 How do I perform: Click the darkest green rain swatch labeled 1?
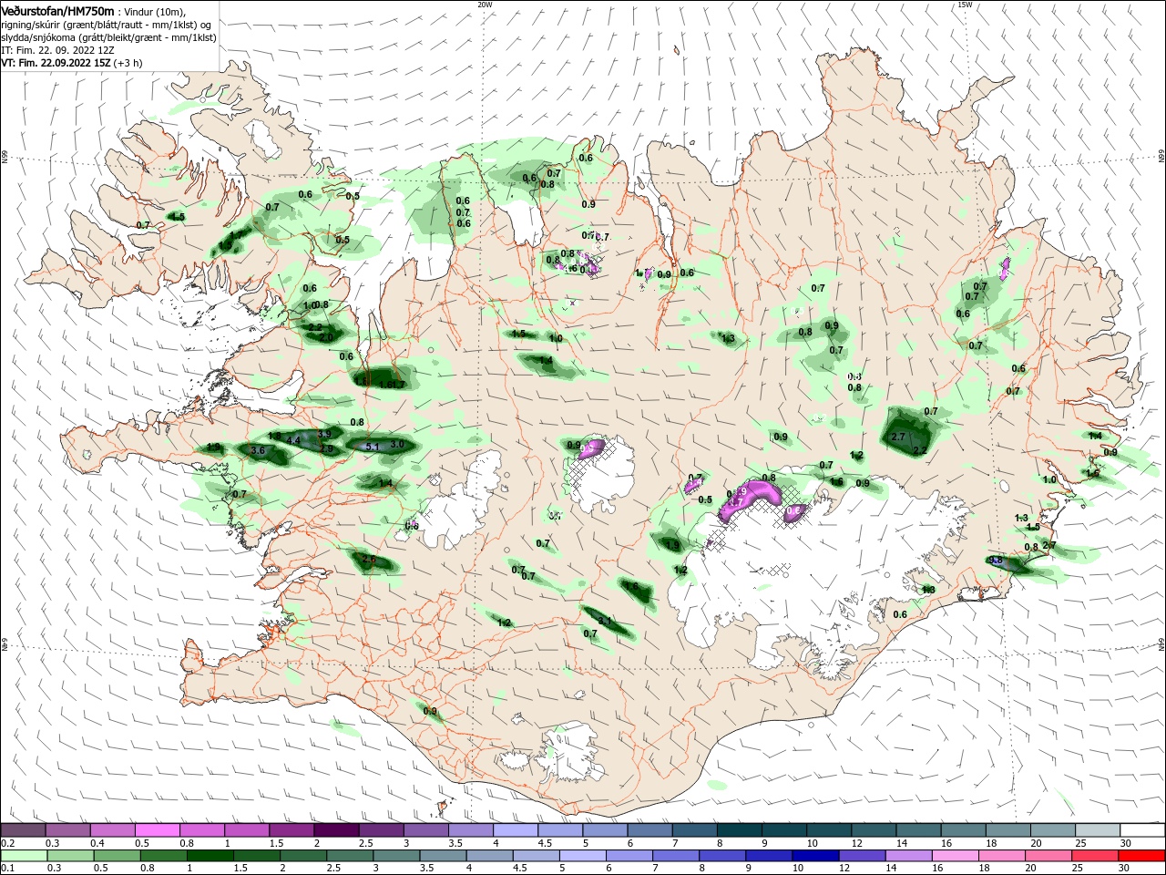[x=210, y=856]
